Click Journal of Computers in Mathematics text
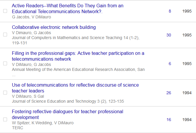Viewport: 196px width, 133px height. (x=75, y=38)
